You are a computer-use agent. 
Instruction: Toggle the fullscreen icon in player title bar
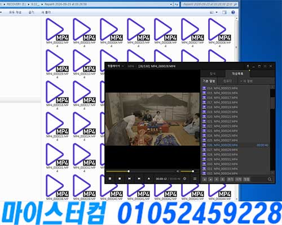pyautogui.click(x=265, y=66)
